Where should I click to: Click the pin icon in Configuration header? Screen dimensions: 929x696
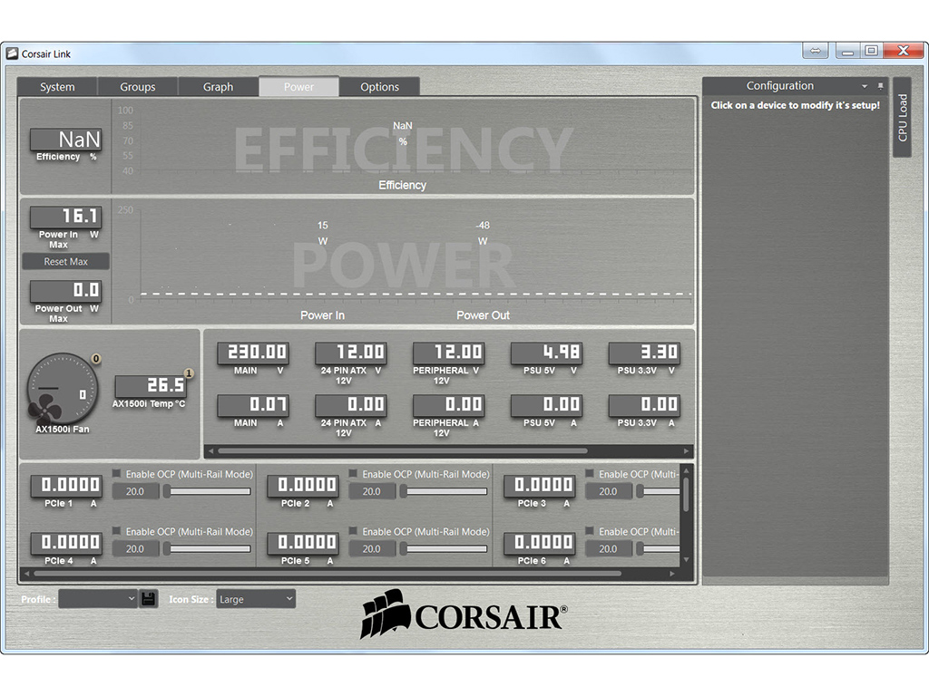[880, 86]
